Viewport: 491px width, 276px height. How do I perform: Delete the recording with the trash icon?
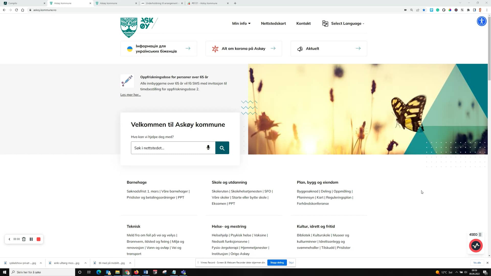(x=24, y=239)
